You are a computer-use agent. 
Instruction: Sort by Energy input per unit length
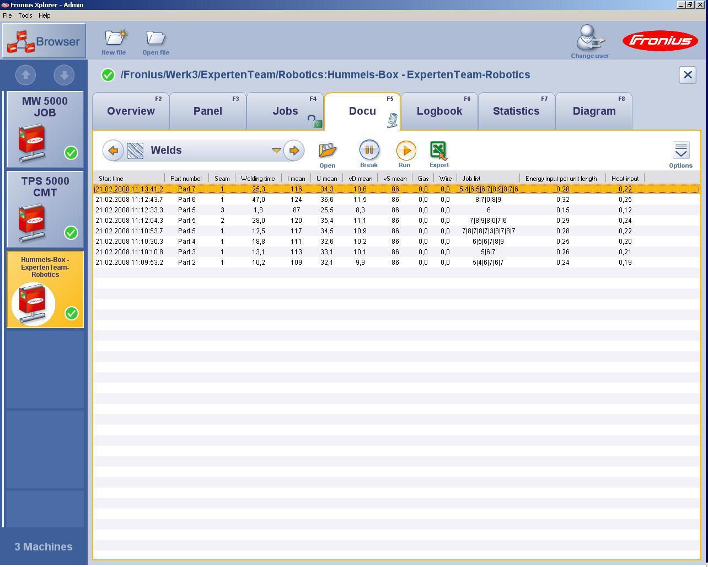pyautogui.click(x=562, y=178)
